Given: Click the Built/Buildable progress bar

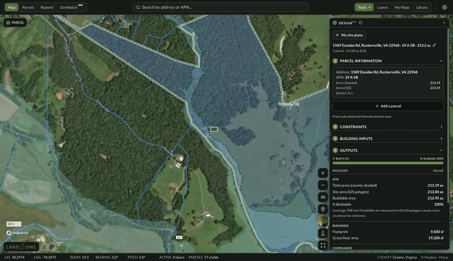Looking at the screenshot, I should click(388, 163).
